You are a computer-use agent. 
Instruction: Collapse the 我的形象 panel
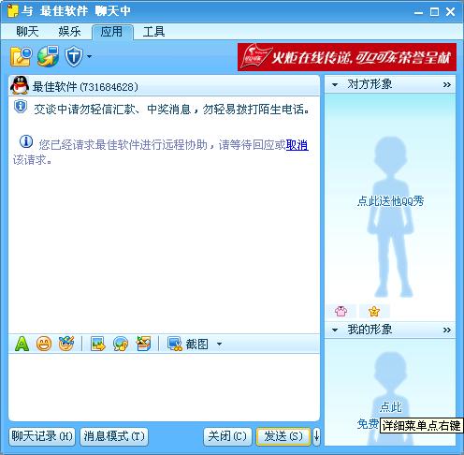[335, 330]
